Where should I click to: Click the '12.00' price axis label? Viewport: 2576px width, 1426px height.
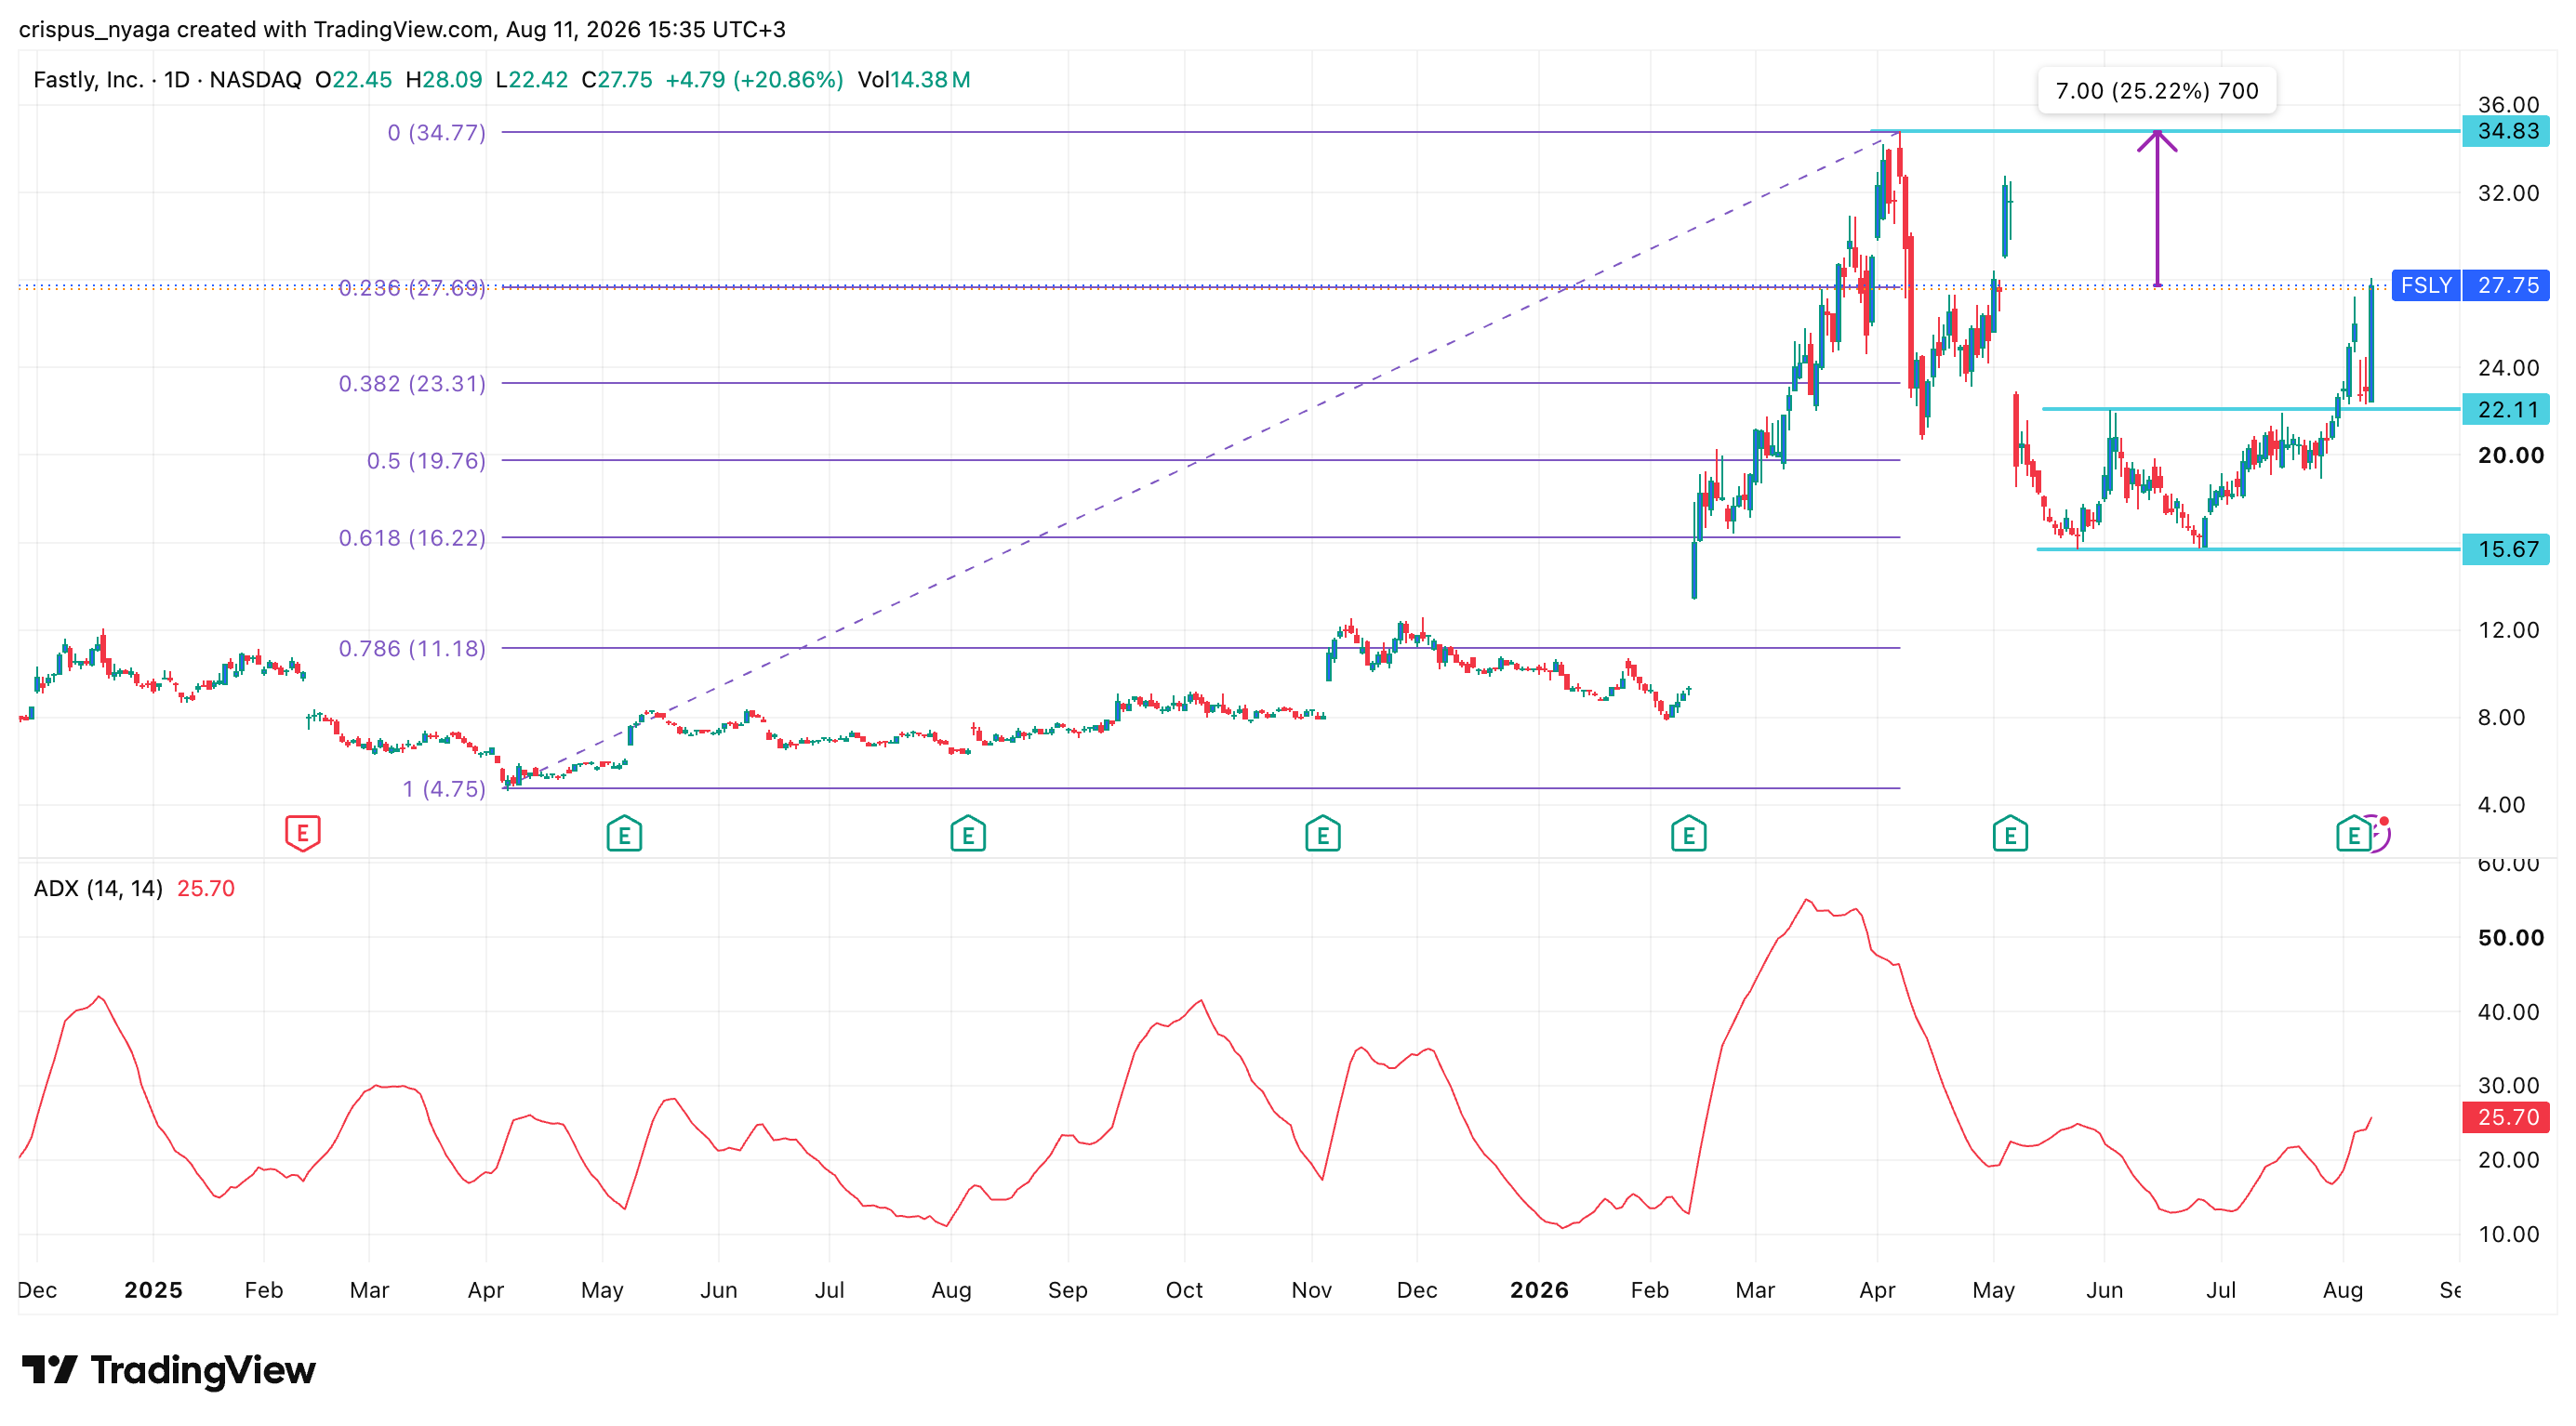point(2508,629)
